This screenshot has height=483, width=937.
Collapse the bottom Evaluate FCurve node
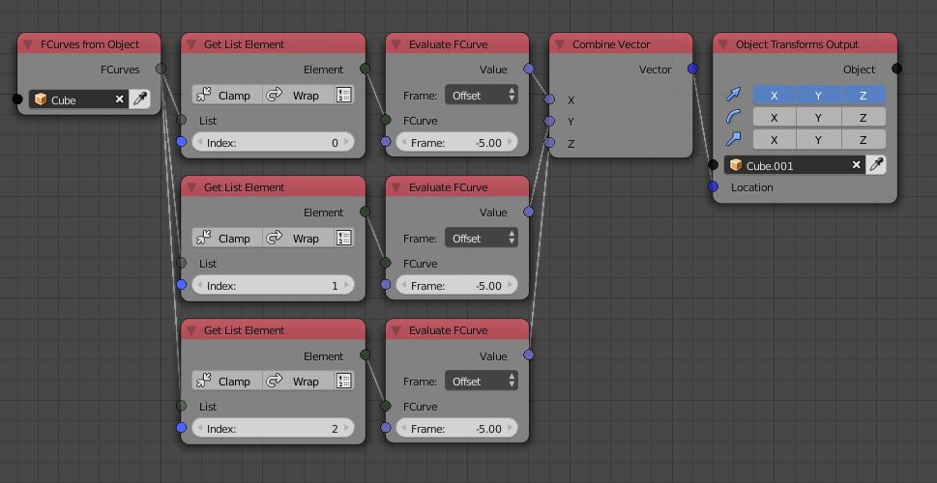coord(396,330)
